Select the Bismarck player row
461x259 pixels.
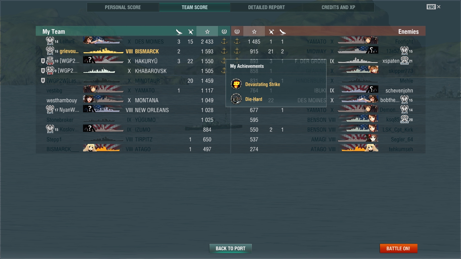[133, 51]
